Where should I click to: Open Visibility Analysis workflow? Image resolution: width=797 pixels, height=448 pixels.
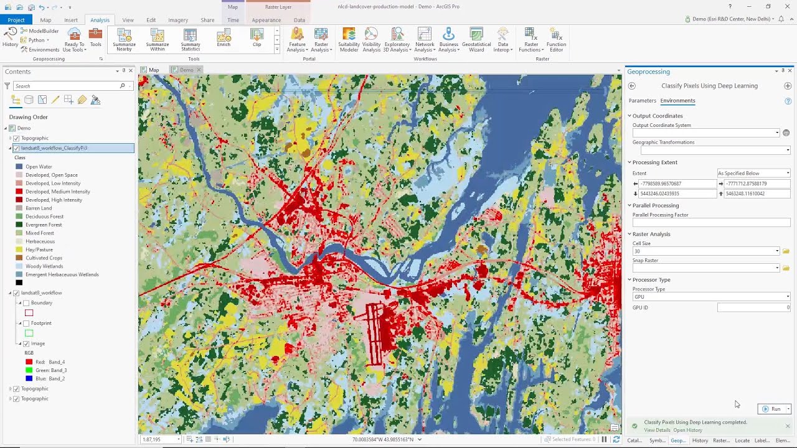(371, 40)
